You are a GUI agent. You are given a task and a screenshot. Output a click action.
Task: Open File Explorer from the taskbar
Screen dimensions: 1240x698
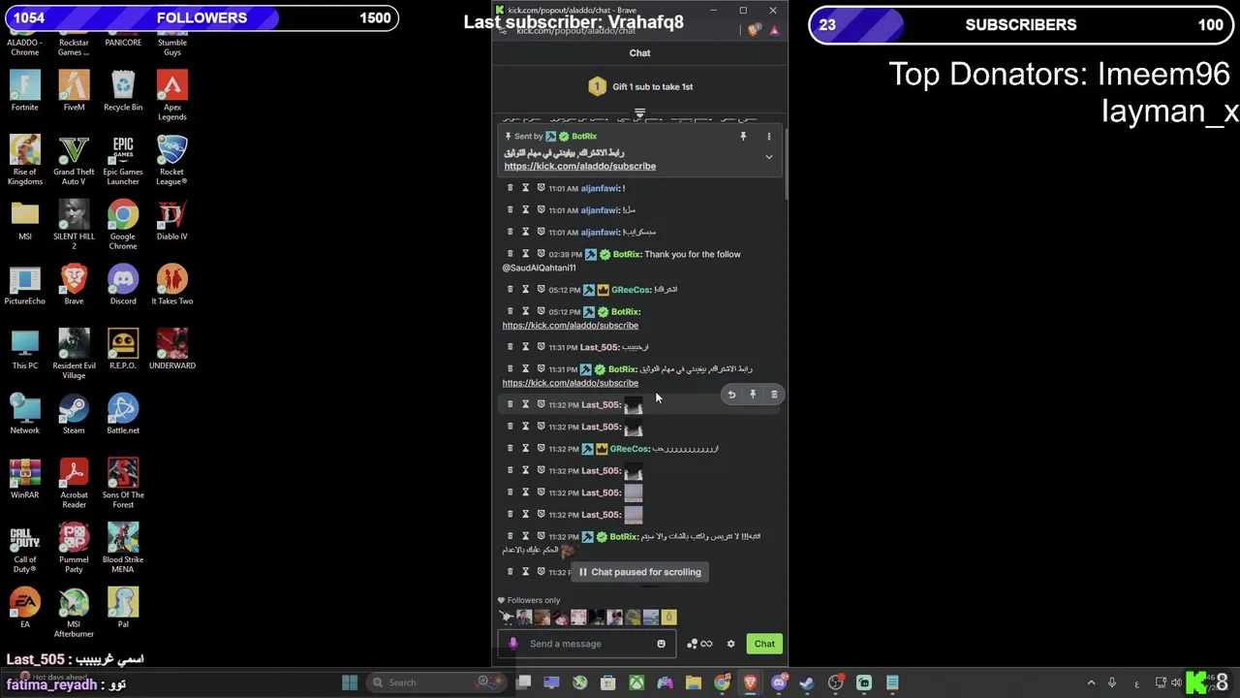point(694,682)
